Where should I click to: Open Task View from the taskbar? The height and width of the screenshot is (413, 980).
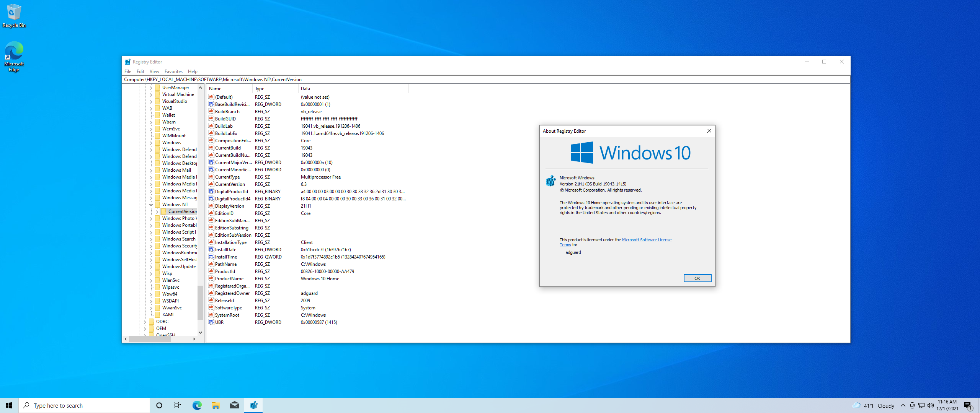[x=178, y=405]
